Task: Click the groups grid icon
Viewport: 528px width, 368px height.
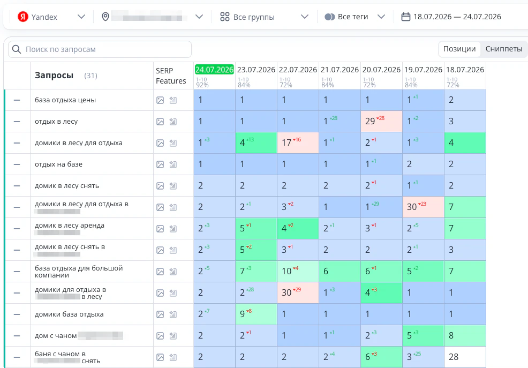Action: click(x=224, y=17)
